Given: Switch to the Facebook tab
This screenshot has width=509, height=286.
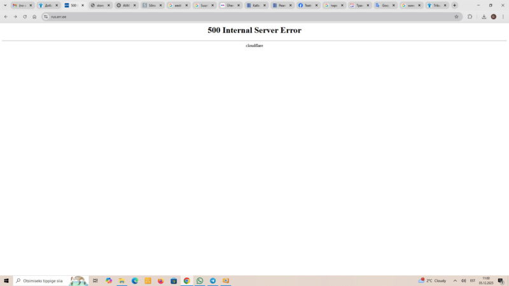Looking at the screenshot, I should [x=305, y=5].
